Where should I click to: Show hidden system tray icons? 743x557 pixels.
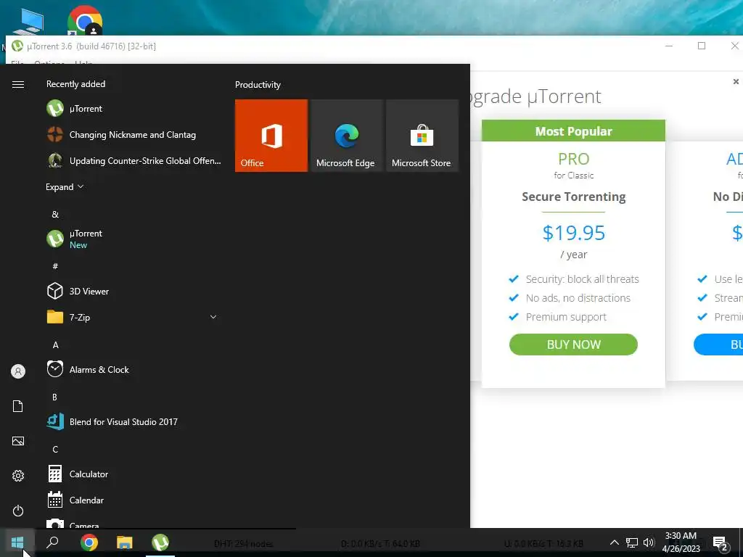614,542
